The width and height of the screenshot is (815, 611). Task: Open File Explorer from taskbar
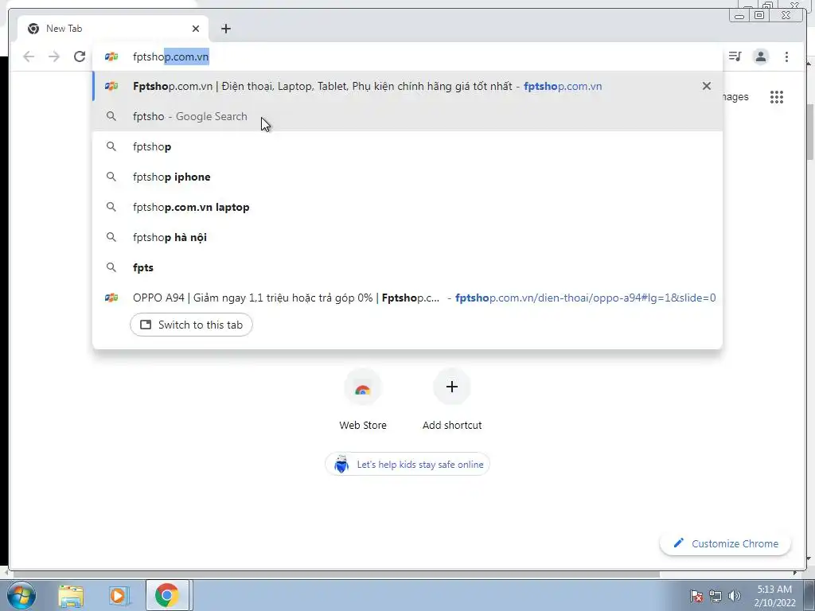[71, 596]
